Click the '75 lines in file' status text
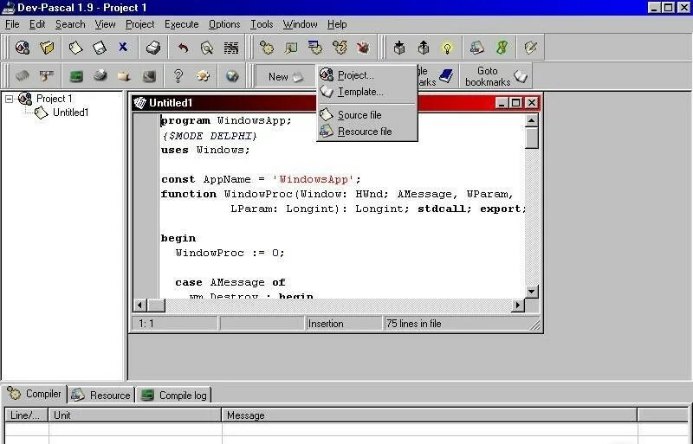Image resolution: width=693 pixels, height=444 pixels. [x=414, y=324]
